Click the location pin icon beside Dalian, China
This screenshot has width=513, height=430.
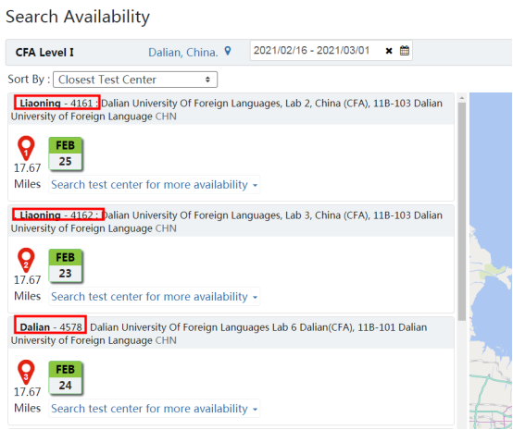(228, 51)
